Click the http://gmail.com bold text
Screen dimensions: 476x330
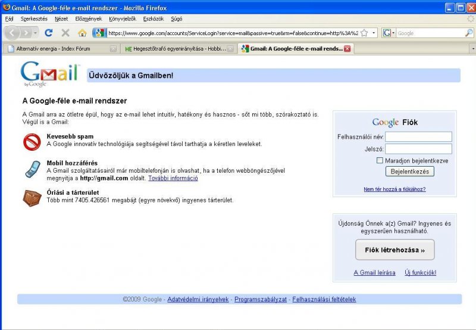click(x=104, y=178)
